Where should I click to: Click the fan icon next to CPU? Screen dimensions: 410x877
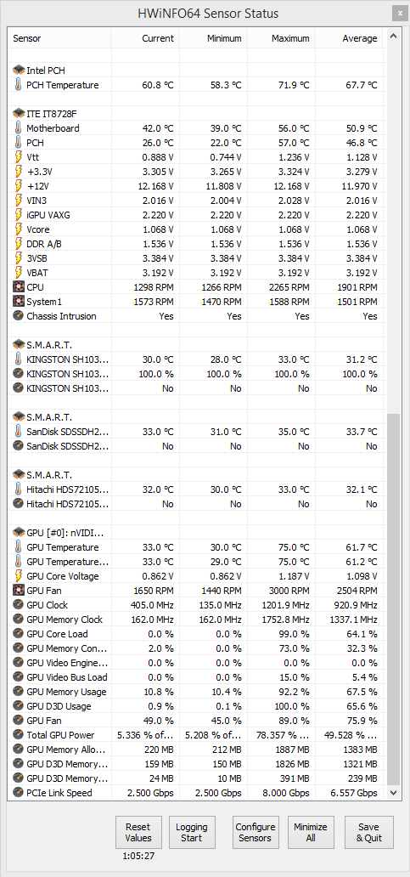(19, 287)
